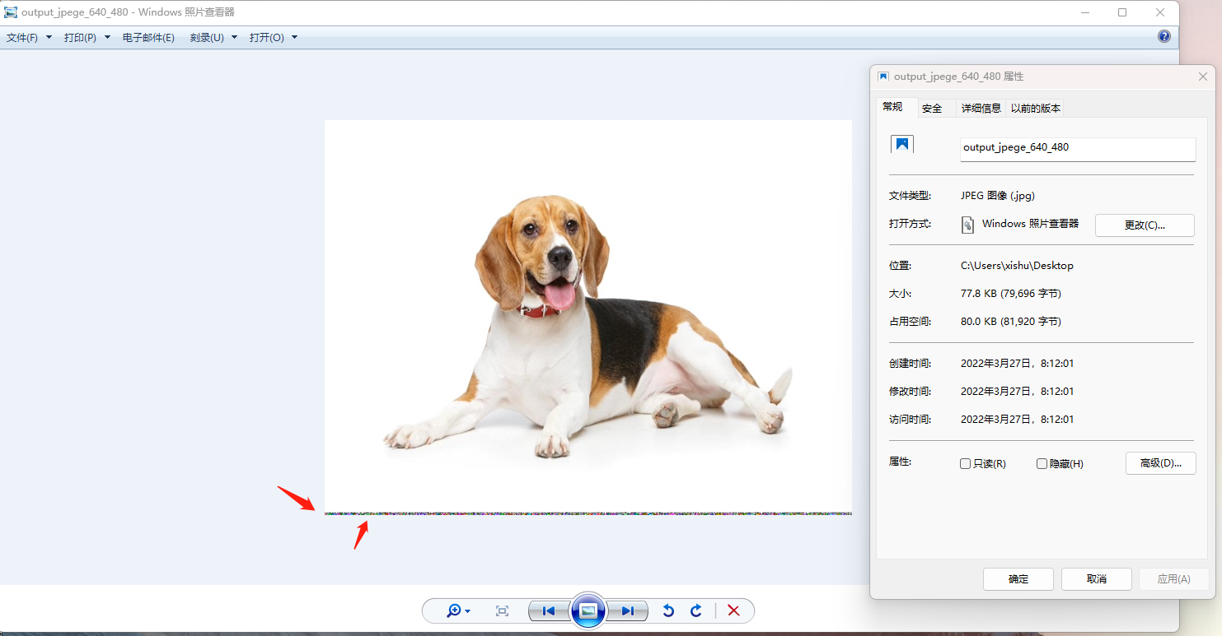1222x636 pixels.
Task: Click the properties dialog title icon
Action: (x=883, y=77)
